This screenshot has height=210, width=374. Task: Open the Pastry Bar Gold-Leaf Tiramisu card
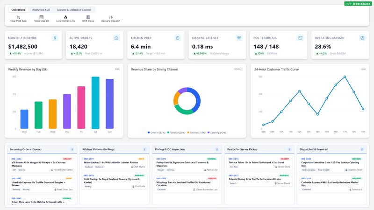coord(187,164)
